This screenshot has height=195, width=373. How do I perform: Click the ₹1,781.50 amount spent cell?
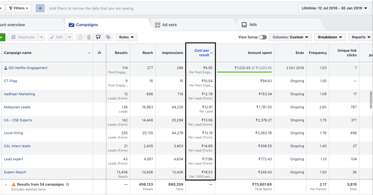click(264, 107)
